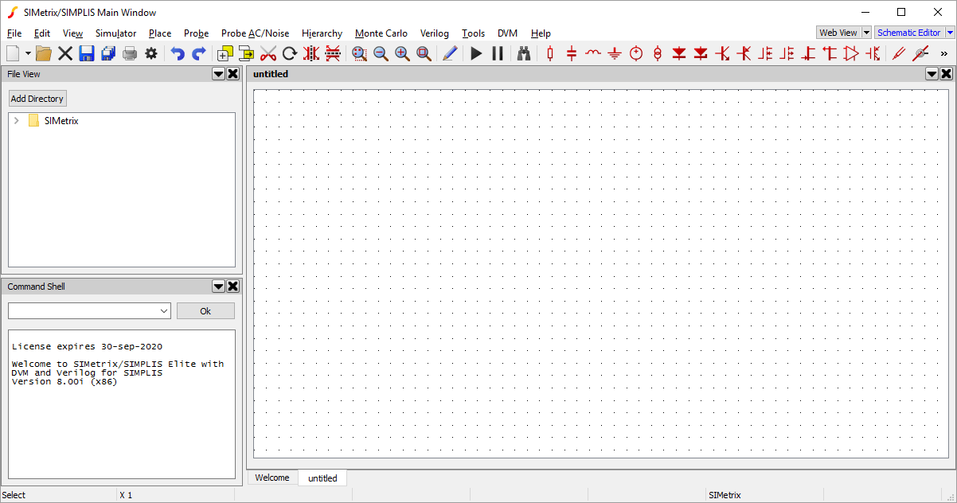The height and width of the screenshot is (503, 957).
Task: Close the untitled schematic panel
Action: click(x=947, y=74)
